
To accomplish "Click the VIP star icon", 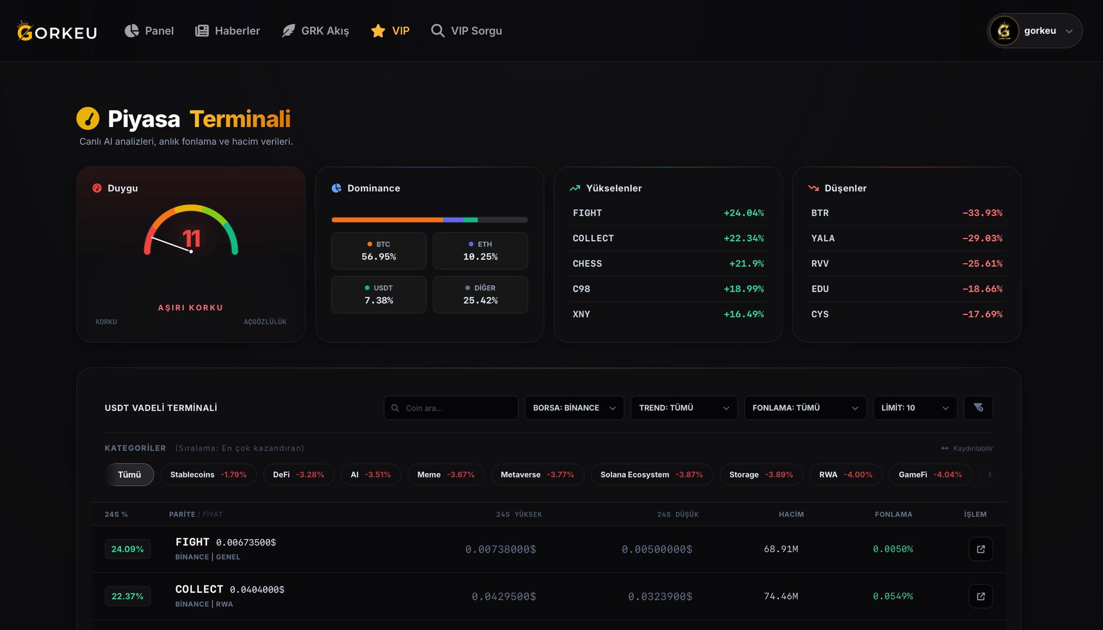I will coord(378,31).
